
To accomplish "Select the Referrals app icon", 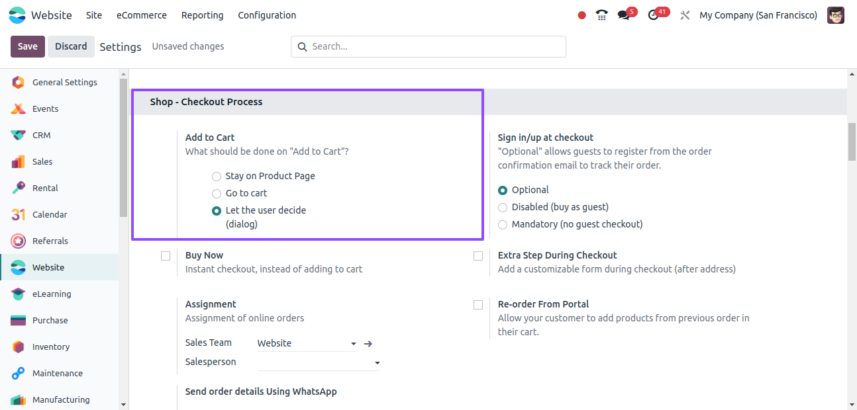I will [x=19, y=241].
